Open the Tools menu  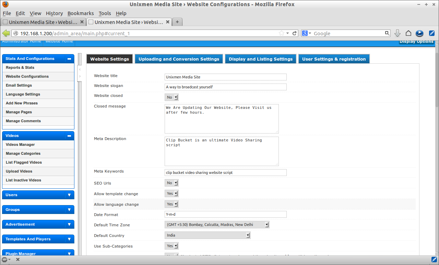click(x=105, y=13)
